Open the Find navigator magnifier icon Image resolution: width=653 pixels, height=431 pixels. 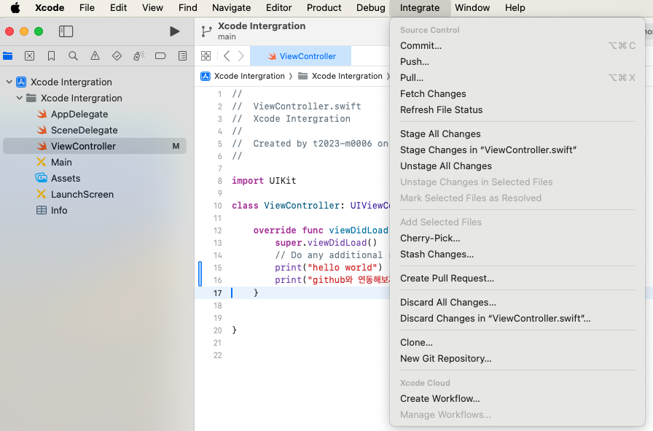[x=73, y=56]
